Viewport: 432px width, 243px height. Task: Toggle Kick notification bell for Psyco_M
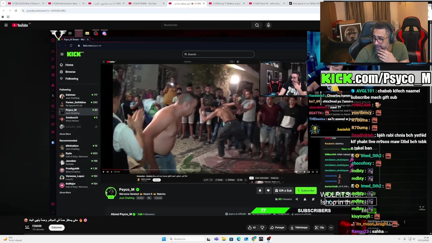click(x=260, y=190)
